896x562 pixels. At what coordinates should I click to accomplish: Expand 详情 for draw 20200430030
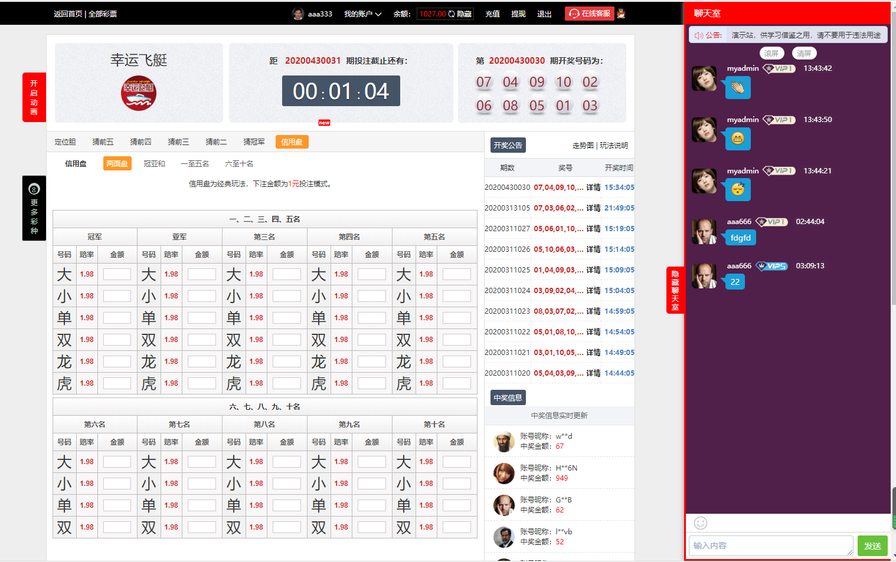593,188
